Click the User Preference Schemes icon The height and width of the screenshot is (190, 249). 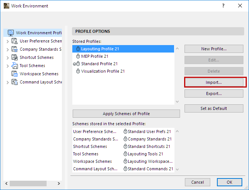[15, 41]
